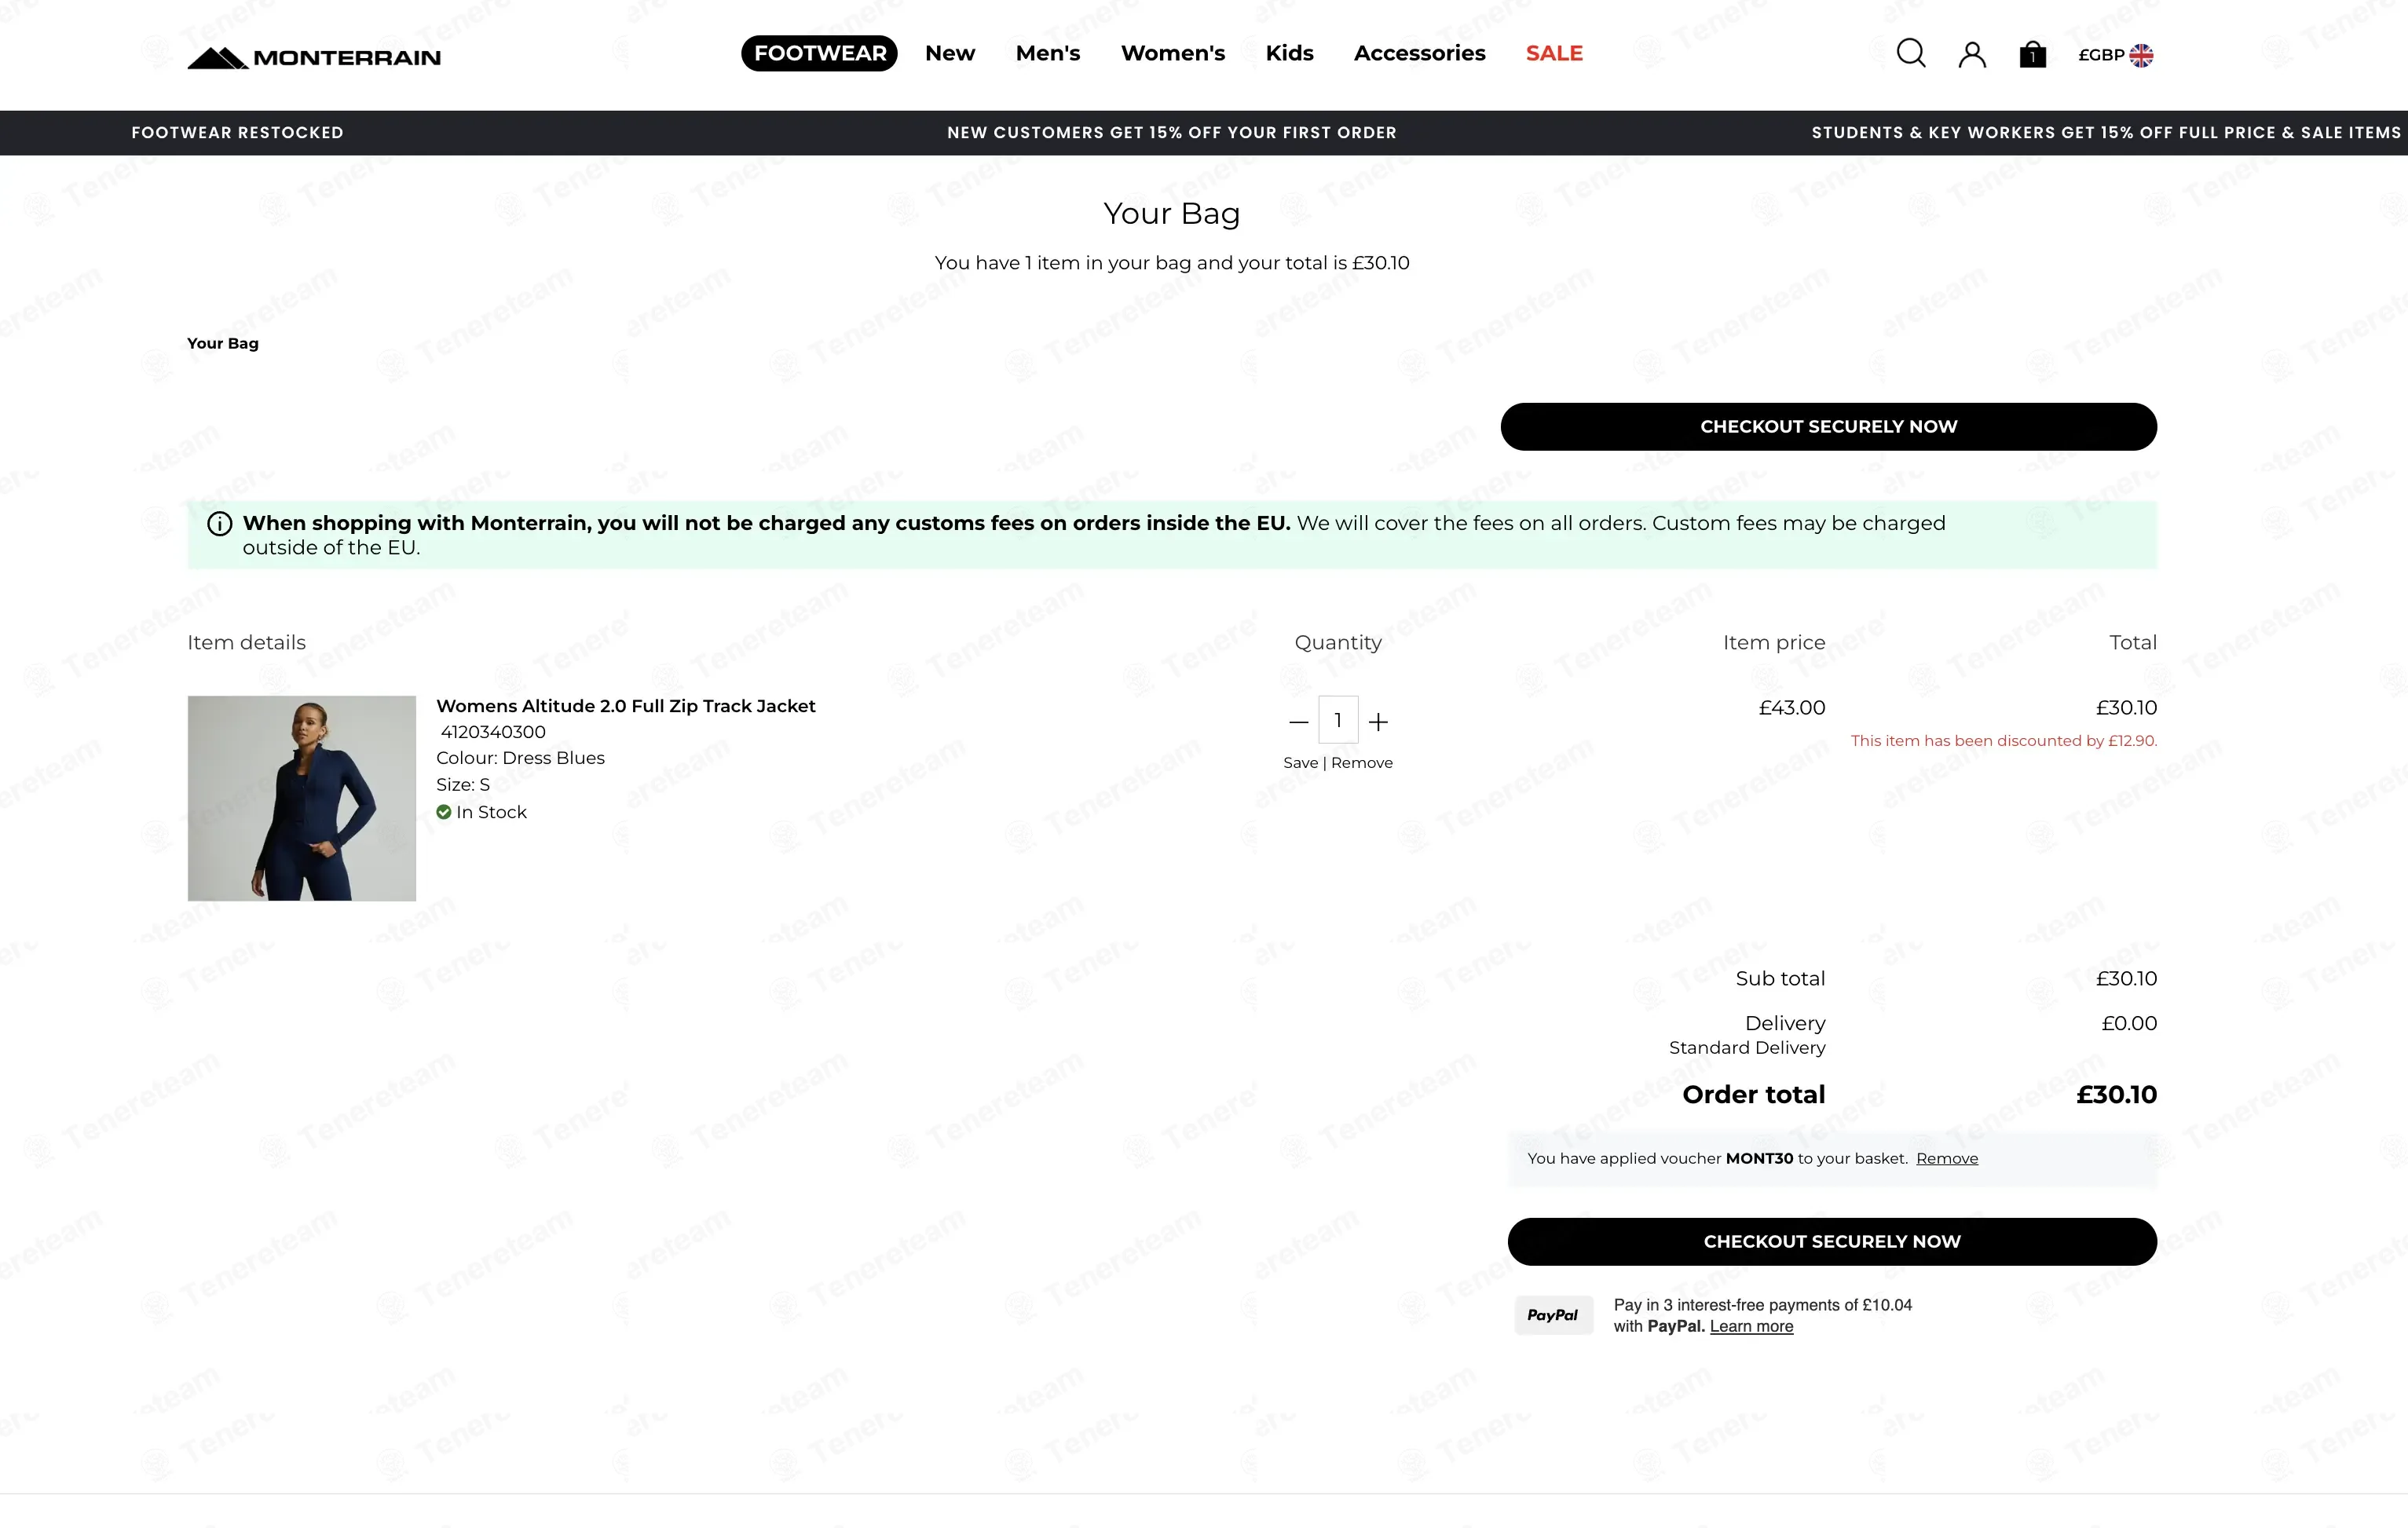Click the Standard Delivery label
The height and width of the screenshot is (1528, 2408).
[1747, 1048]
